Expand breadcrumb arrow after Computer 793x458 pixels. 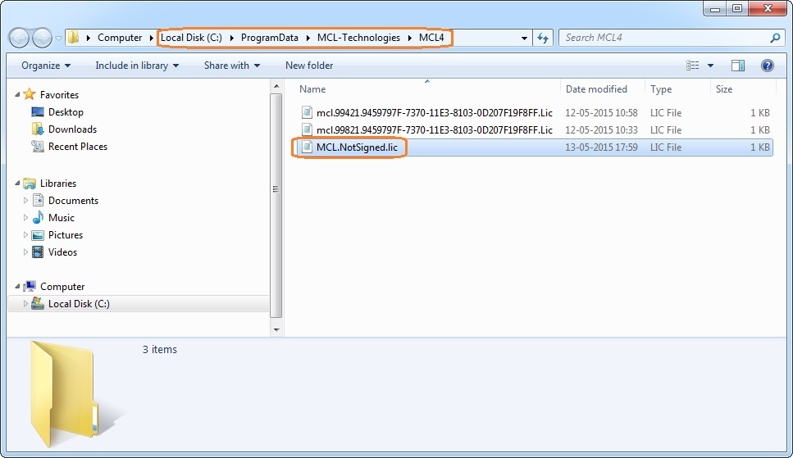[x=151, y=38]
